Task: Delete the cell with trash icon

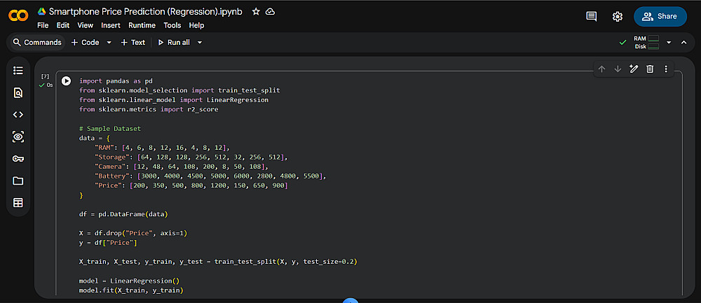Action: [x=650, y=69]
